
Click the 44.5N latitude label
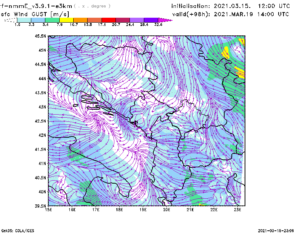(40, 64)
